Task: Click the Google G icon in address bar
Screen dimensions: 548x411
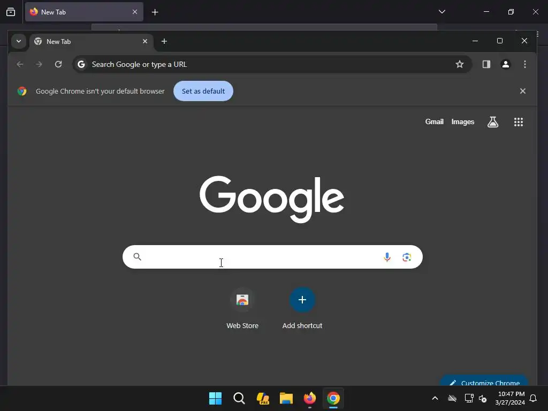Action: (81, 64)
